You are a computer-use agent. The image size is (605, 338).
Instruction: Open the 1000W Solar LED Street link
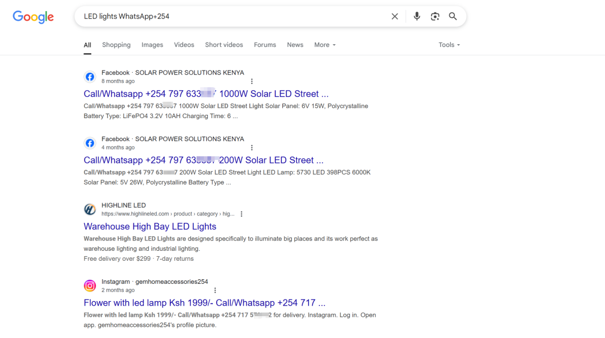pyautogui.click(x=206, y=94)
